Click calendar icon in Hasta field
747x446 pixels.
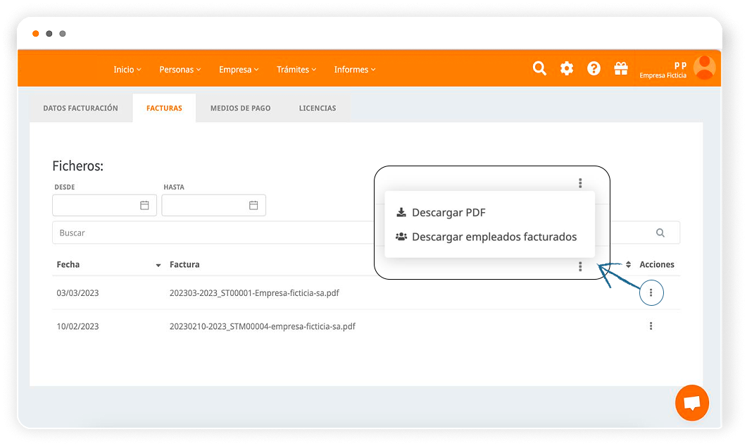point(253,206)
